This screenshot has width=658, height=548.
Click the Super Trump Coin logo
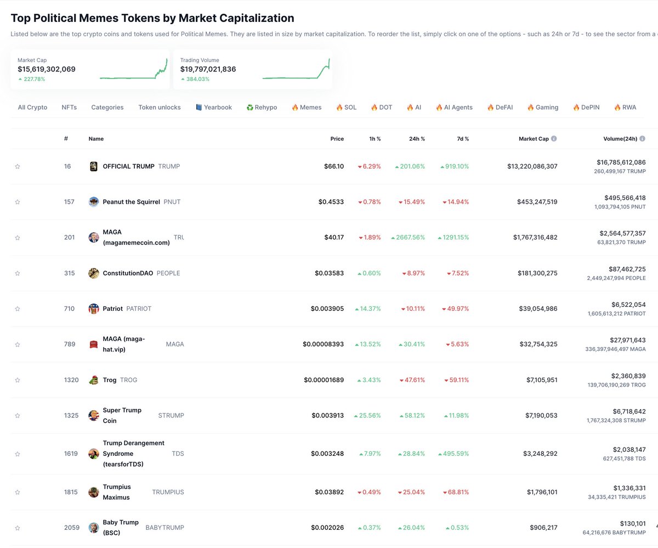pos(94,416)
